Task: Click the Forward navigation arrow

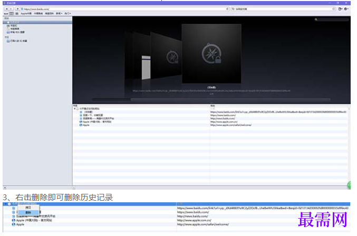Action: pyautogui.click(x=11, y=9)
